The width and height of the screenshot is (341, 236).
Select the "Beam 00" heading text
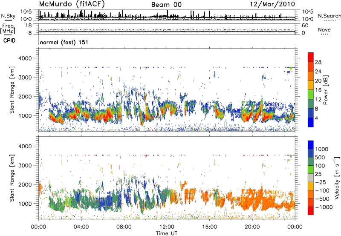click(166, 5)
